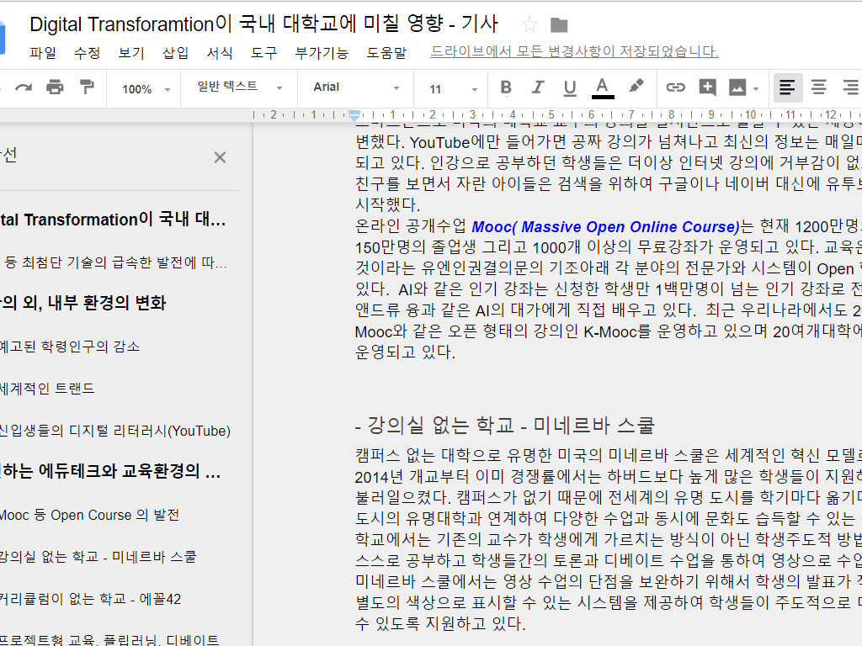This screenshot has height=646, width=862.
Task: Jump to outline item '프로젝트형 교육, 플립러닝, 디베이트'
Action: [x=109, y=639]
